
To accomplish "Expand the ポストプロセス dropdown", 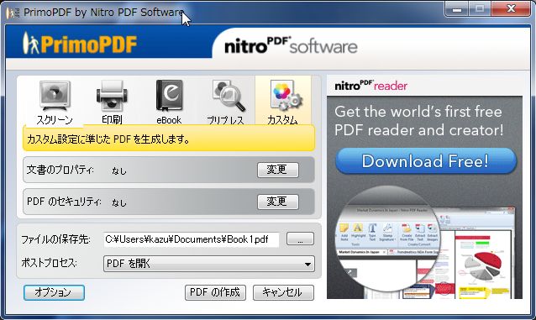I will point(209,264).
